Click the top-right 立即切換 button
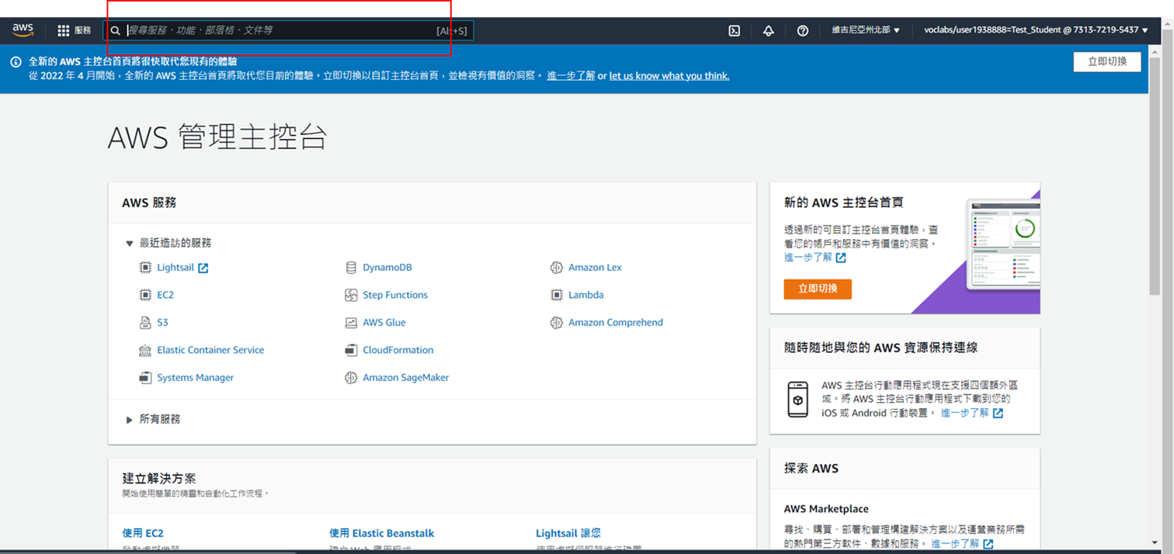Screen dimensions: 1174x554 (x=1106, y=61)
